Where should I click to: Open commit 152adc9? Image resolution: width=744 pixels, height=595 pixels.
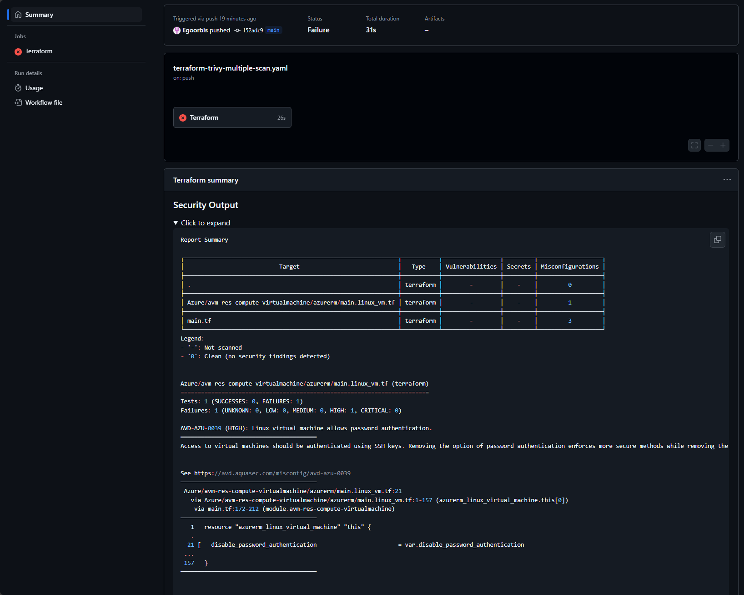coord(252,31)
